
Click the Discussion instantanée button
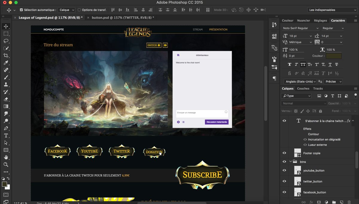(217, 122)
